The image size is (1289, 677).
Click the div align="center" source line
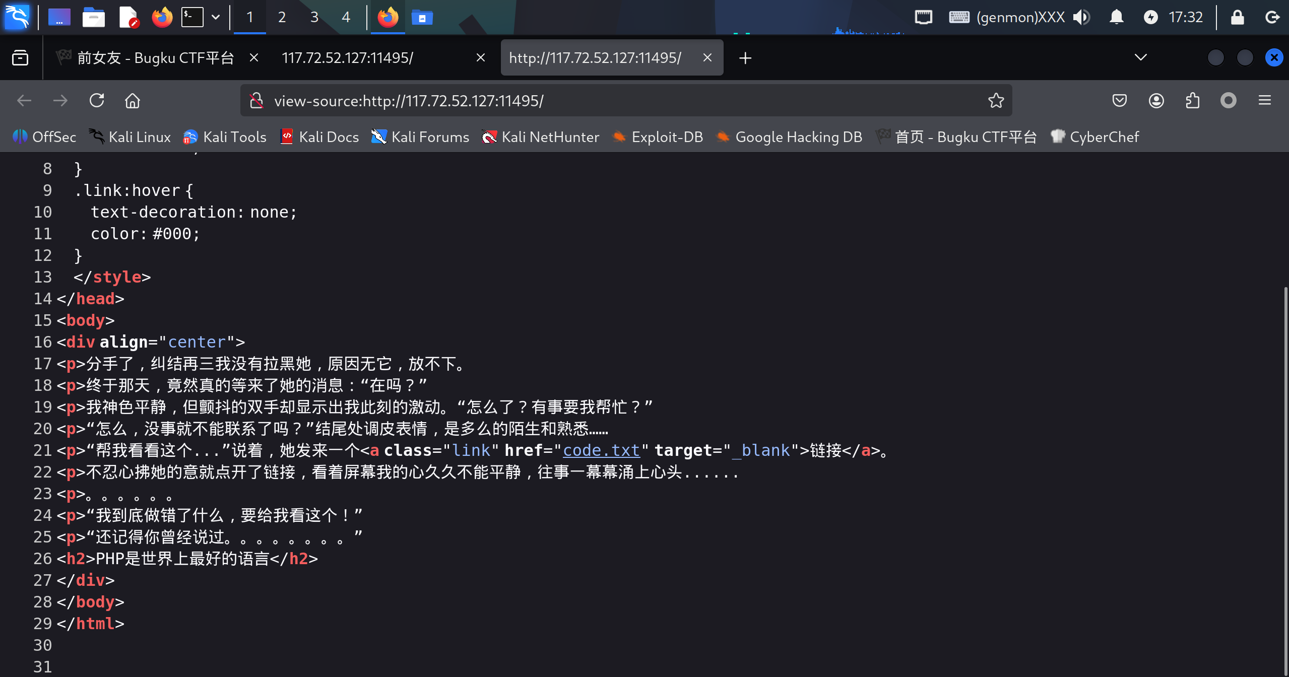pos(151,342)
